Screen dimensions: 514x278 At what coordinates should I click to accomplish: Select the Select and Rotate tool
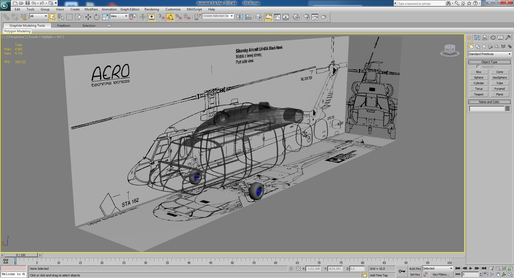coord(97,17)
